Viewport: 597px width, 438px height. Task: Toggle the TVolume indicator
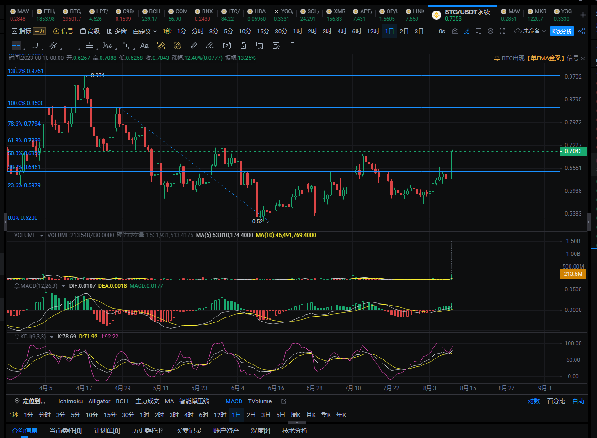260,401
